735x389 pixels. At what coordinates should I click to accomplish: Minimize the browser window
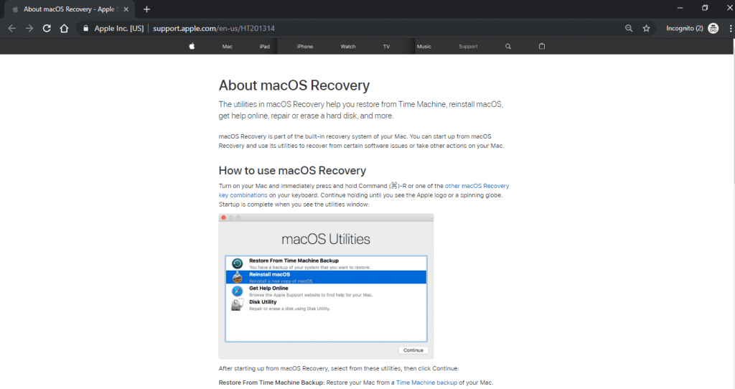(x=680, y=8)
